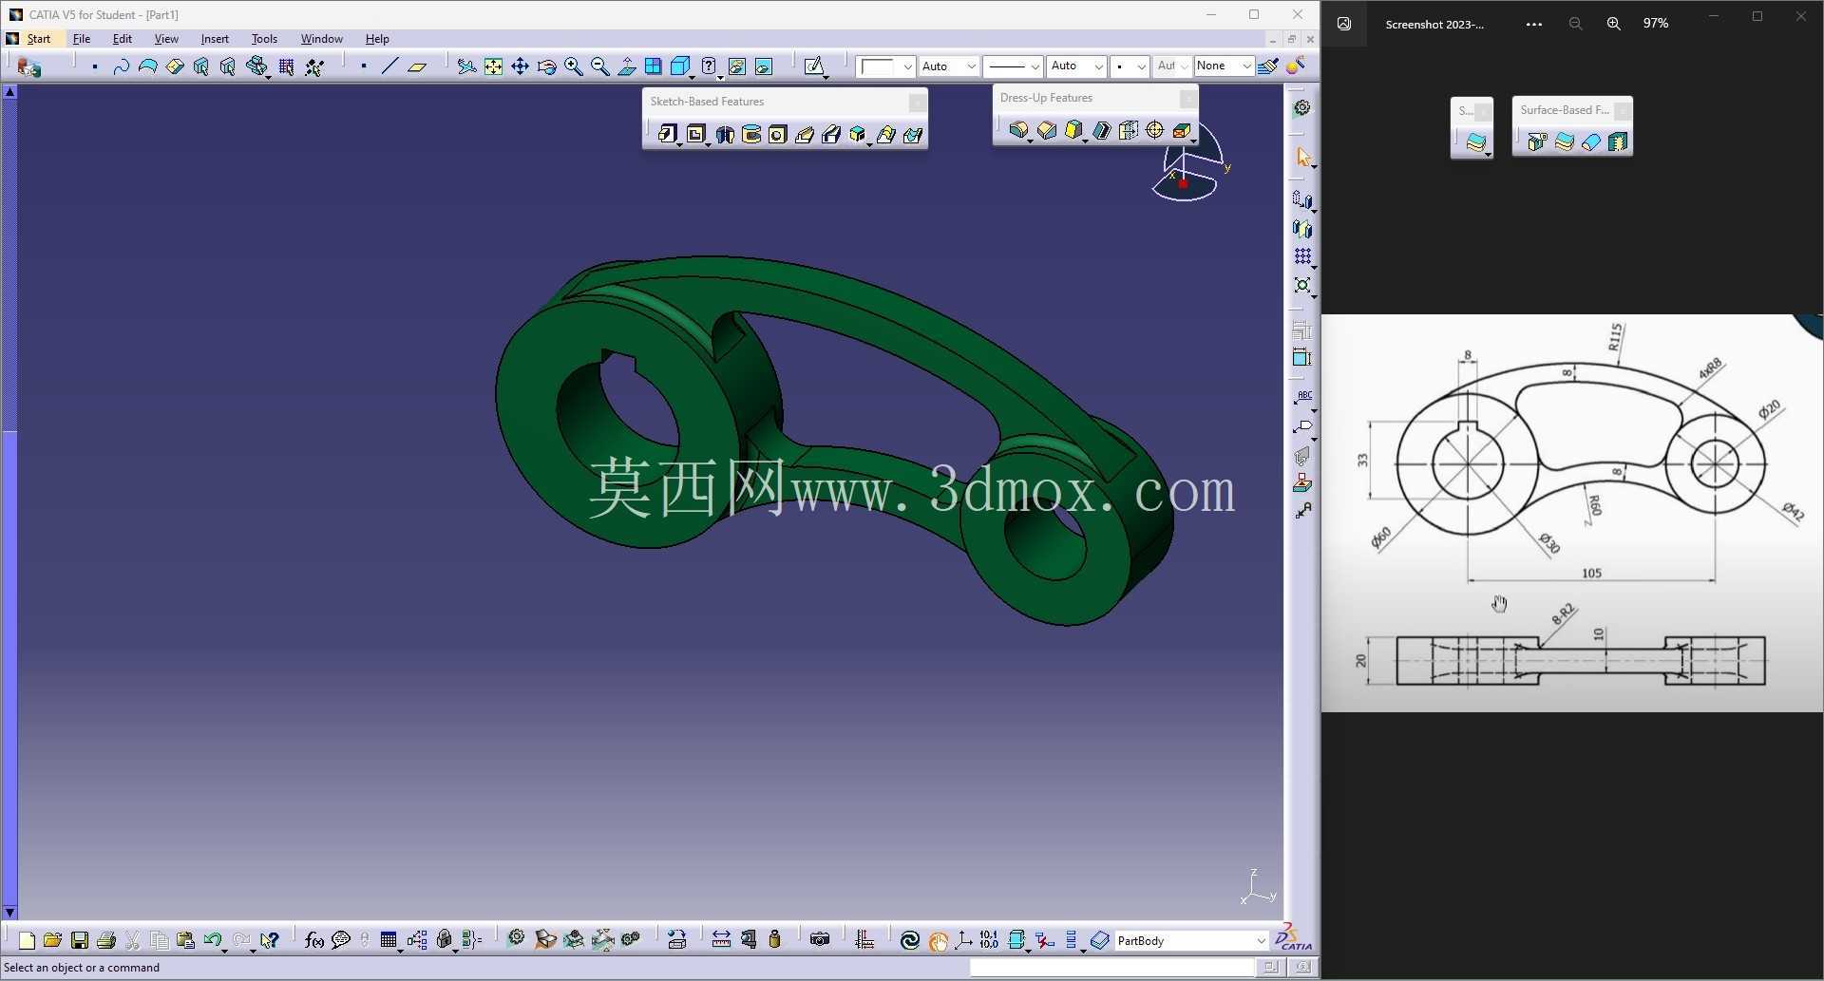Select the Slot tool
Viewport: 1824px width, 981px height.
point(830,134)
